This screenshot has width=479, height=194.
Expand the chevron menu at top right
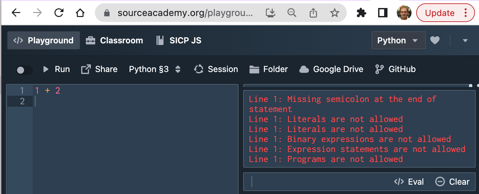click(465, 40)
